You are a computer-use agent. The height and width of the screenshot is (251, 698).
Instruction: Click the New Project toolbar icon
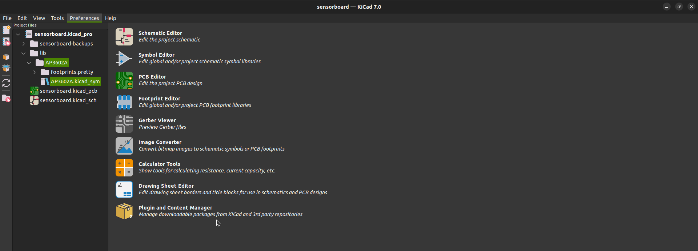[x=6, y=30]
